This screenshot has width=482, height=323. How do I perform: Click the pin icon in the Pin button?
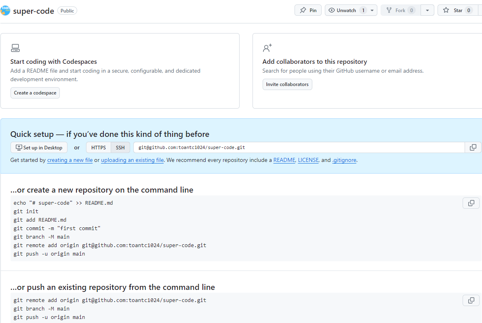click(x=303, y=10)
